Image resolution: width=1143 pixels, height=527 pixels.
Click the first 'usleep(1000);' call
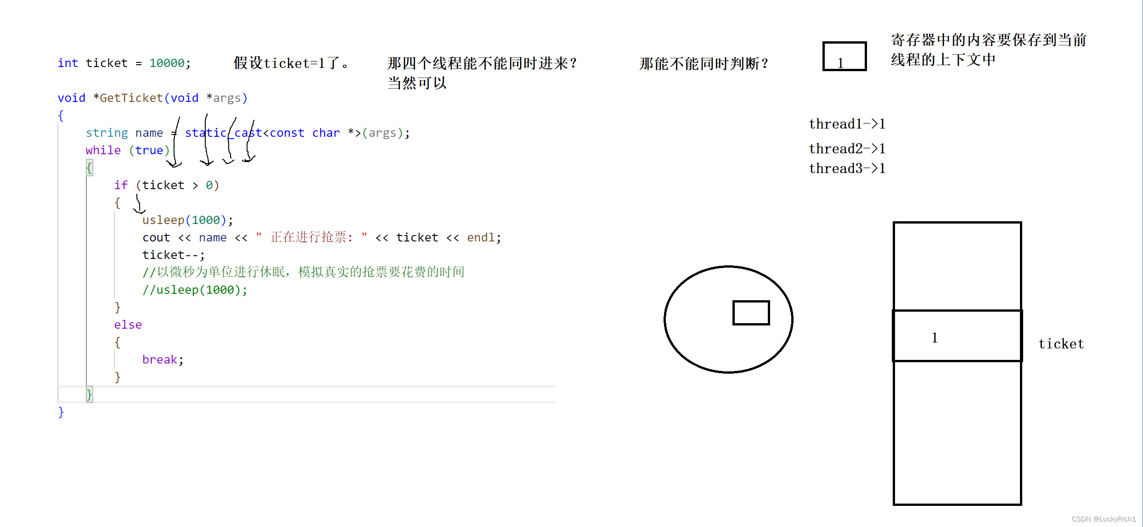(x=188, y=220)
